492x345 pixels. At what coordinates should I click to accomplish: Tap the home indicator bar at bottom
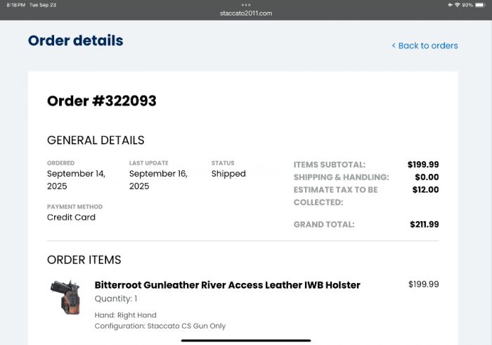[245, 340]
